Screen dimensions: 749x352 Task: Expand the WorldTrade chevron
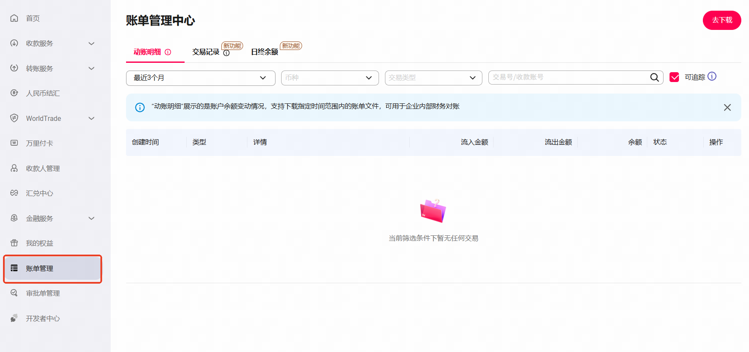click(x=91, y=118)
